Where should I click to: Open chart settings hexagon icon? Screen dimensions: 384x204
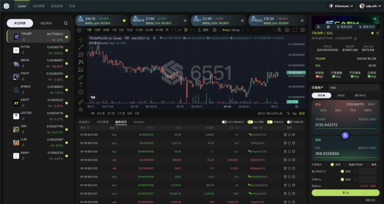[x=287, y=30]
